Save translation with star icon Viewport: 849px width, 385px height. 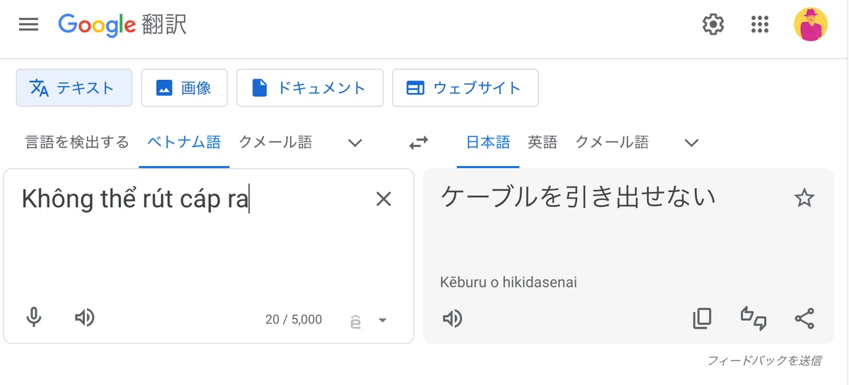804,199
